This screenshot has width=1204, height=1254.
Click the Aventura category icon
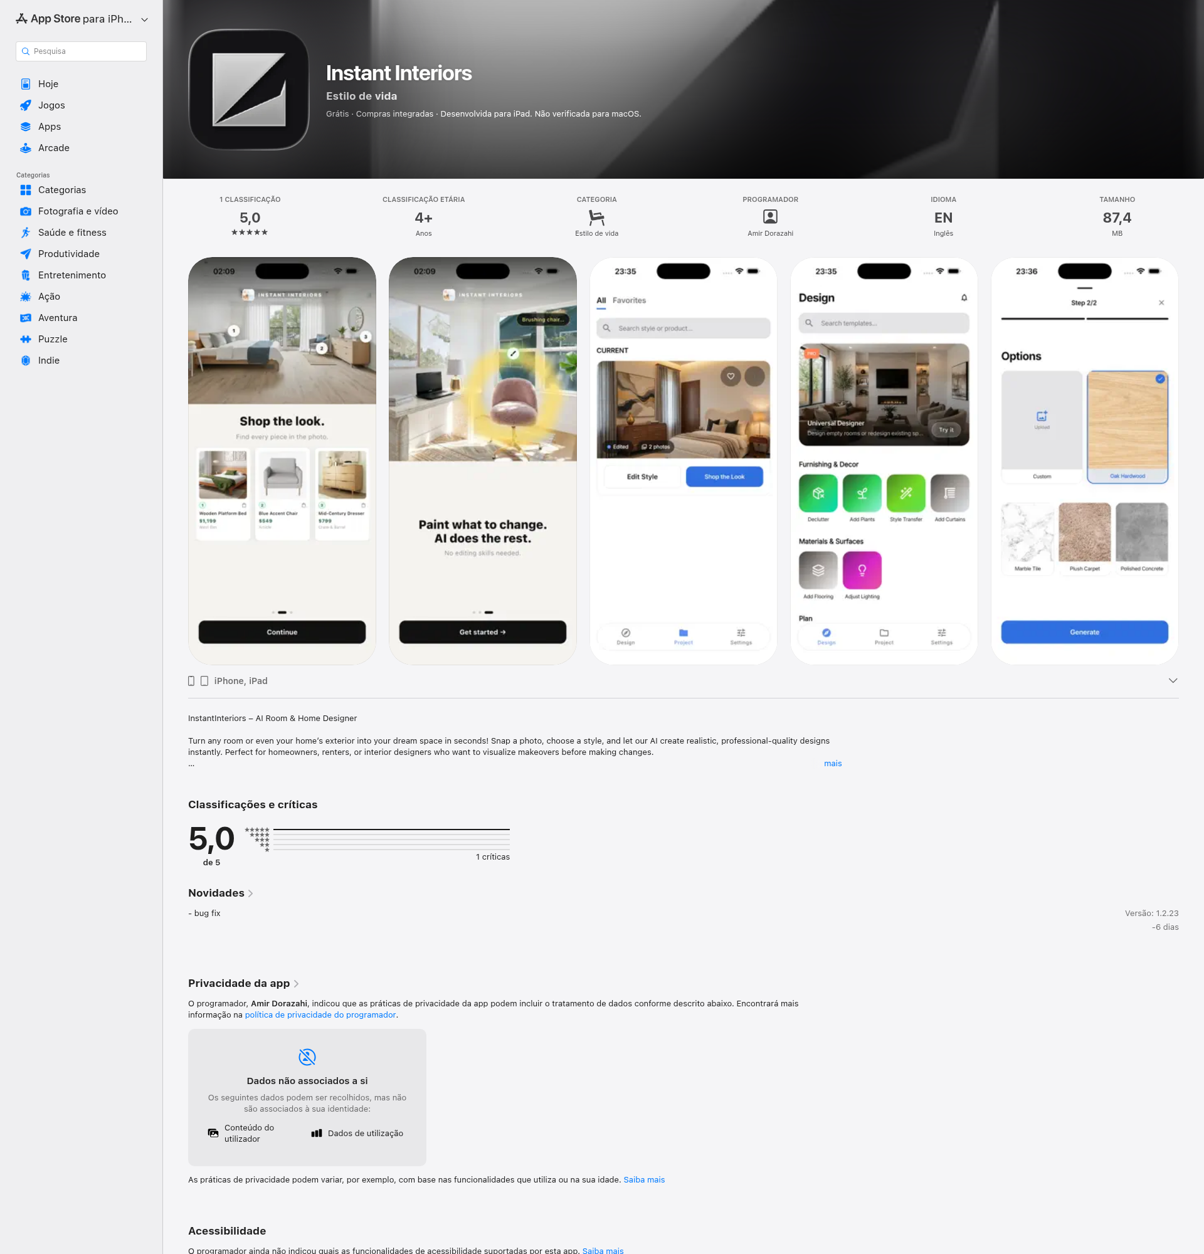tap(26, 318)
